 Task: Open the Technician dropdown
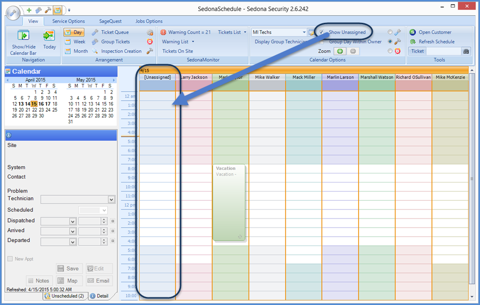point(111,199)
